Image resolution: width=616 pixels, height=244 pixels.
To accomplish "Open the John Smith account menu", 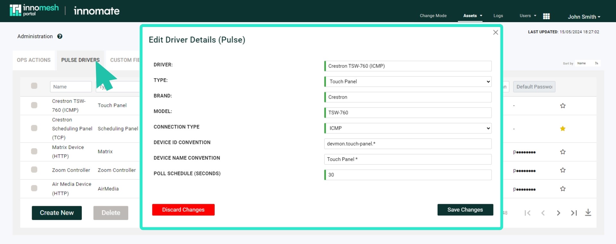I will 584,17.
